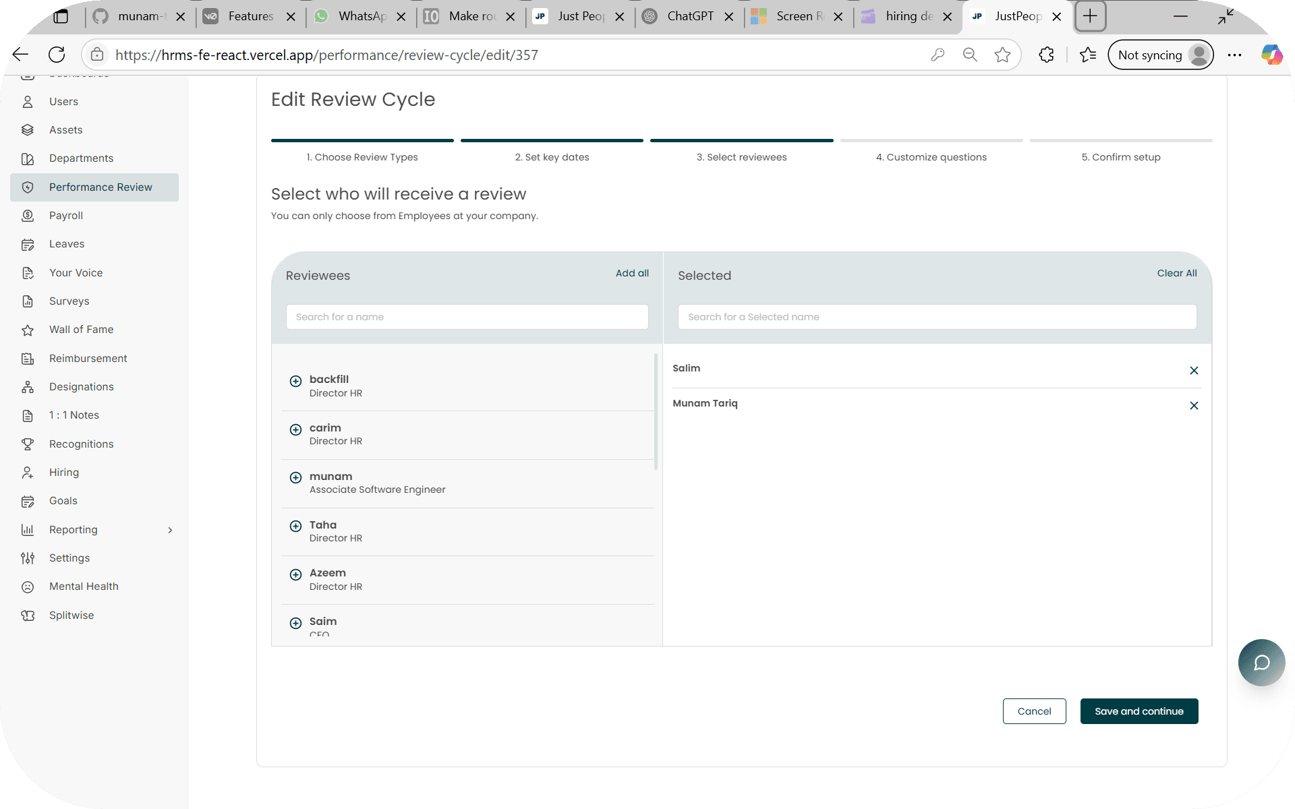Add Taha using the plus icon
This screenshot has width=1295, height=809.
click(x=295, y=527)
